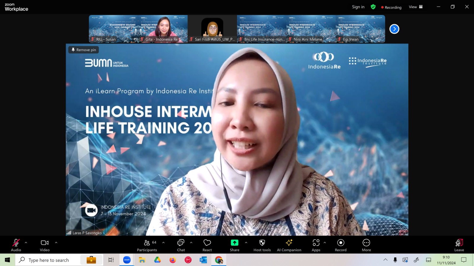Remove pin from pinned video

point(84,50)
